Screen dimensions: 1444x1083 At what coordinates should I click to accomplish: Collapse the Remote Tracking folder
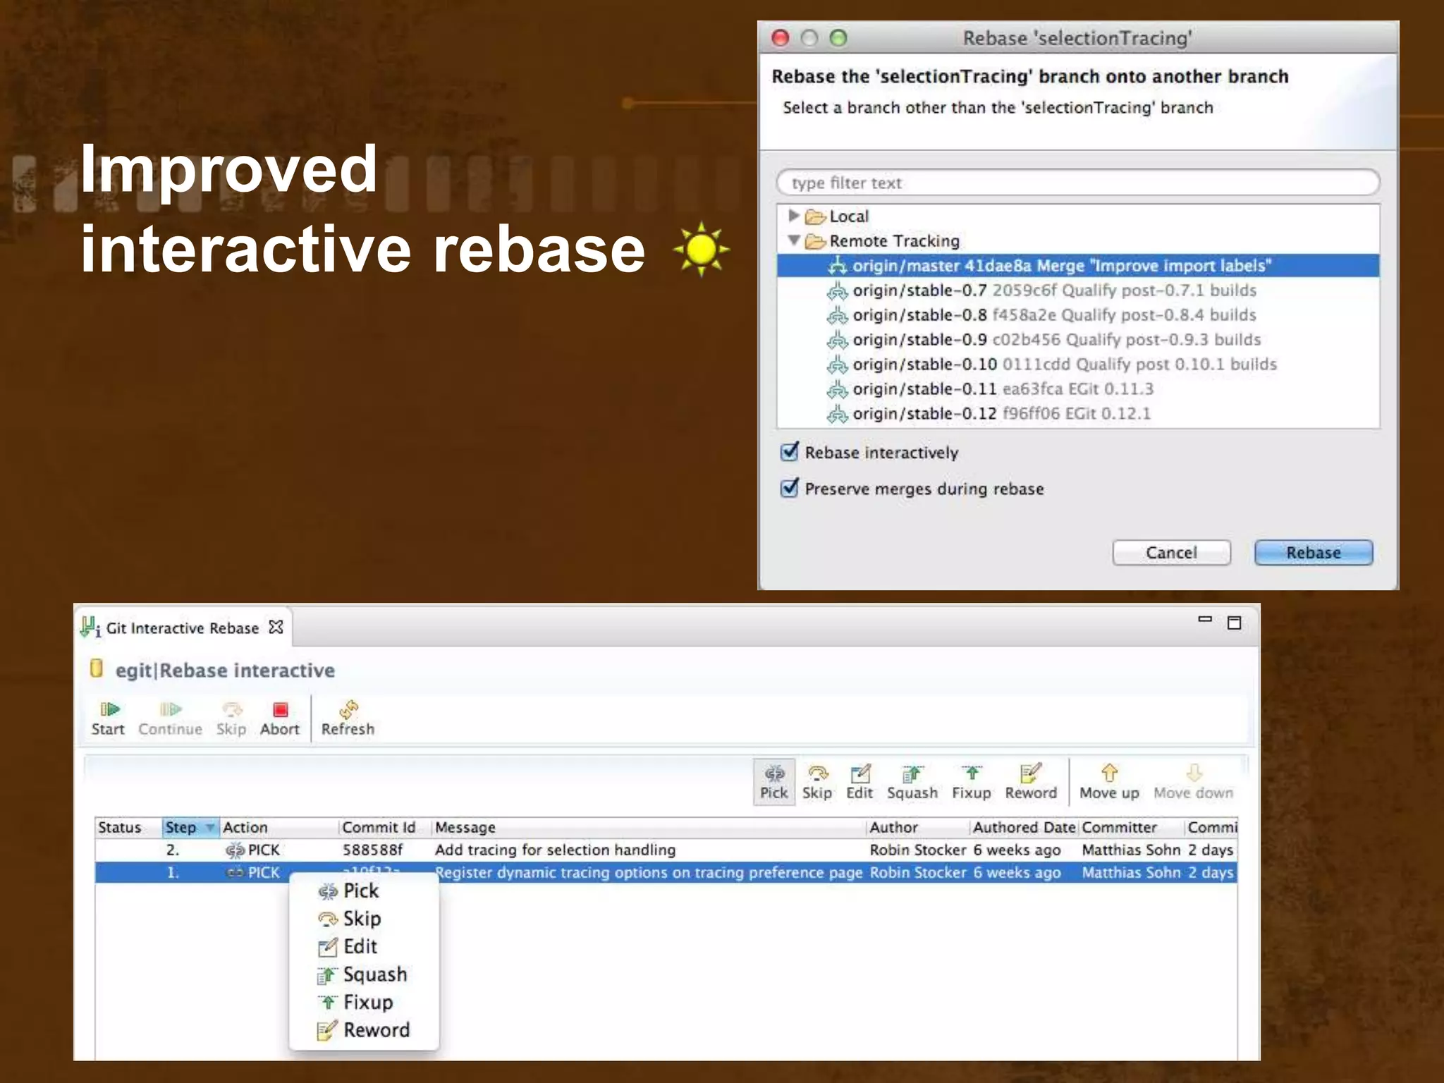[x=794, y=240]
